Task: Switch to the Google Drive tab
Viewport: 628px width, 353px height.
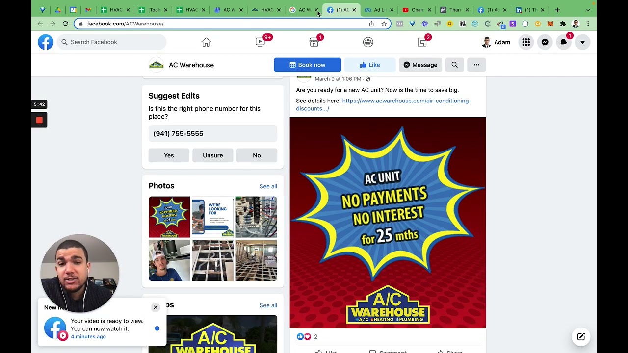Action: tap(58, 10)
